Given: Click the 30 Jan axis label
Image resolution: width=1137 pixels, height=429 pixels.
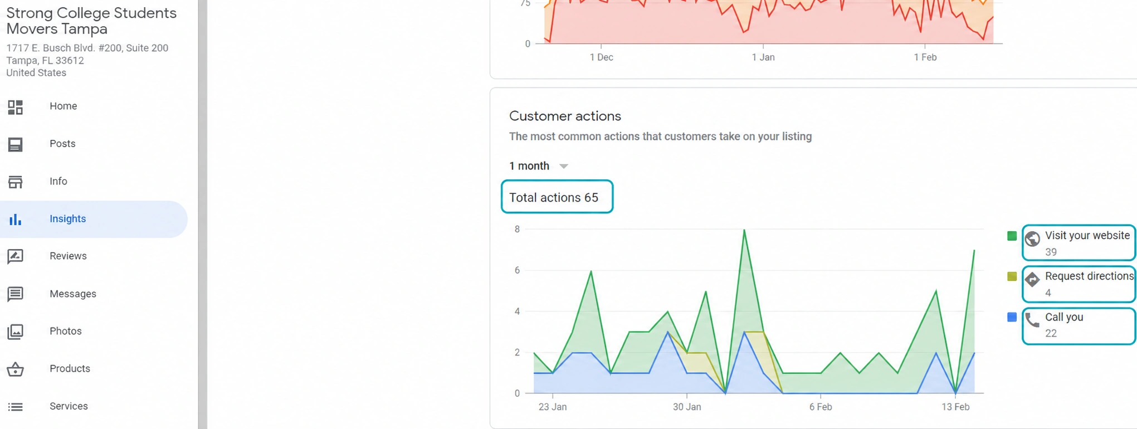Looking at the screenshot, I should [x=687, y=407].
